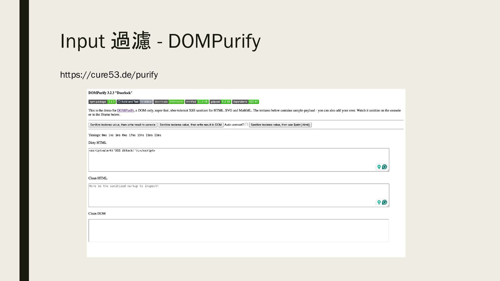Click the Clean DOM label
500x281 pixels.
pos(97,214)
